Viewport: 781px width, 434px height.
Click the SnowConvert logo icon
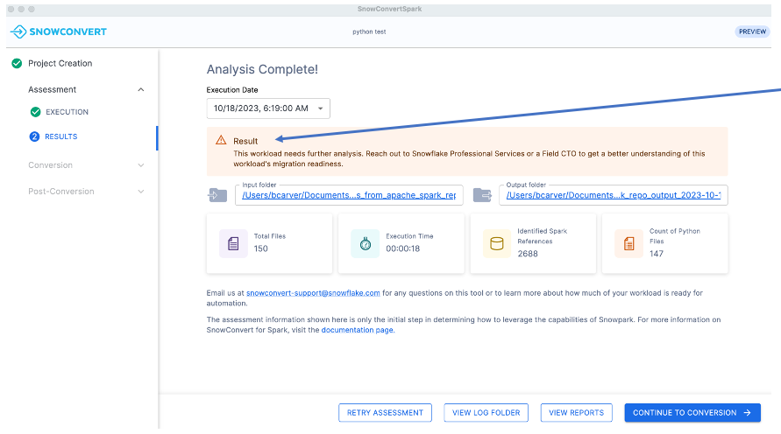tap(18, 31)
